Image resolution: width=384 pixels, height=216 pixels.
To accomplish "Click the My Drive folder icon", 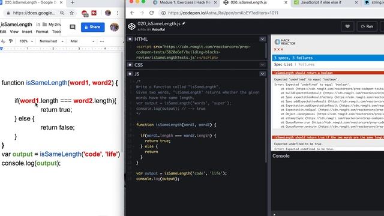I will 44,25.
